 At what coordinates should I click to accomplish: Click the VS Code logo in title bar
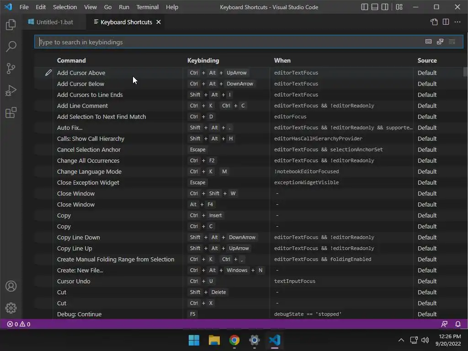(x=8, y=7)
